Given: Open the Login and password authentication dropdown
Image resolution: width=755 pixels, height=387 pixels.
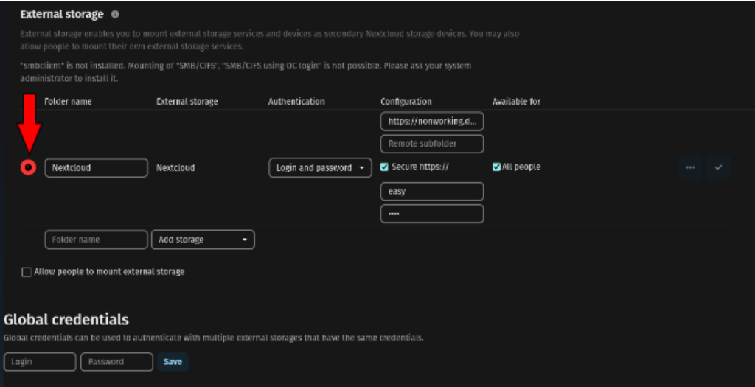Looking at the screenshot, I should click(x=320, y=167).
